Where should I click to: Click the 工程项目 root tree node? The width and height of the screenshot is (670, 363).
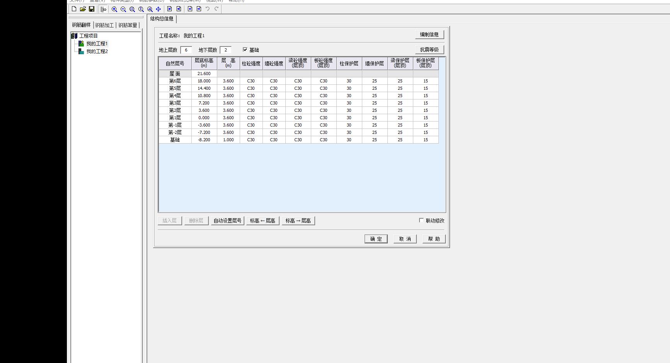[88, 36]
